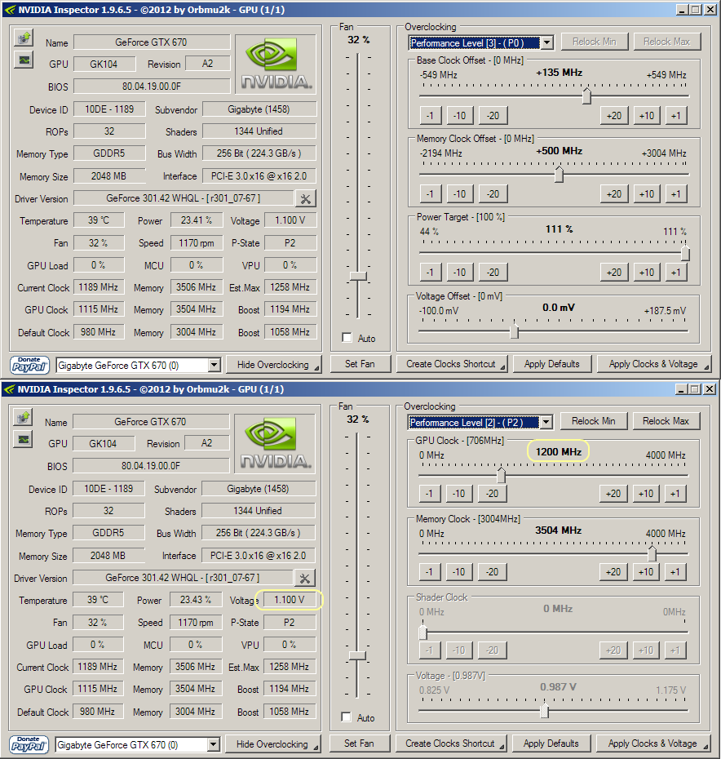This screenshot has height=759, width=721.
Task: Click the Power Target slider handle
Action: click(x=685, y=254)
